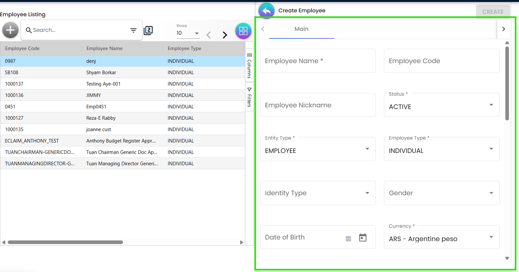Click the CREATE button
Viewport: 519px width, 272px height.
coord(493,12)
